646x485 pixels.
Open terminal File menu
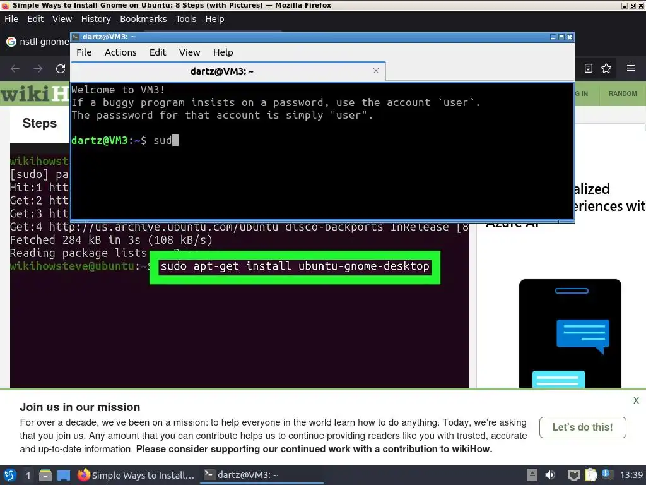[84, 52]
